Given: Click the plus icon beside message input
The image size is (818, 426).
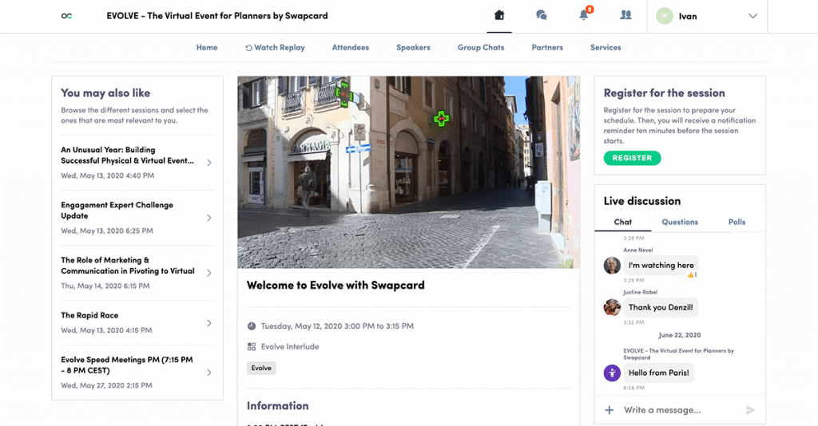Looking at the screenshot, I should point(610,410).
